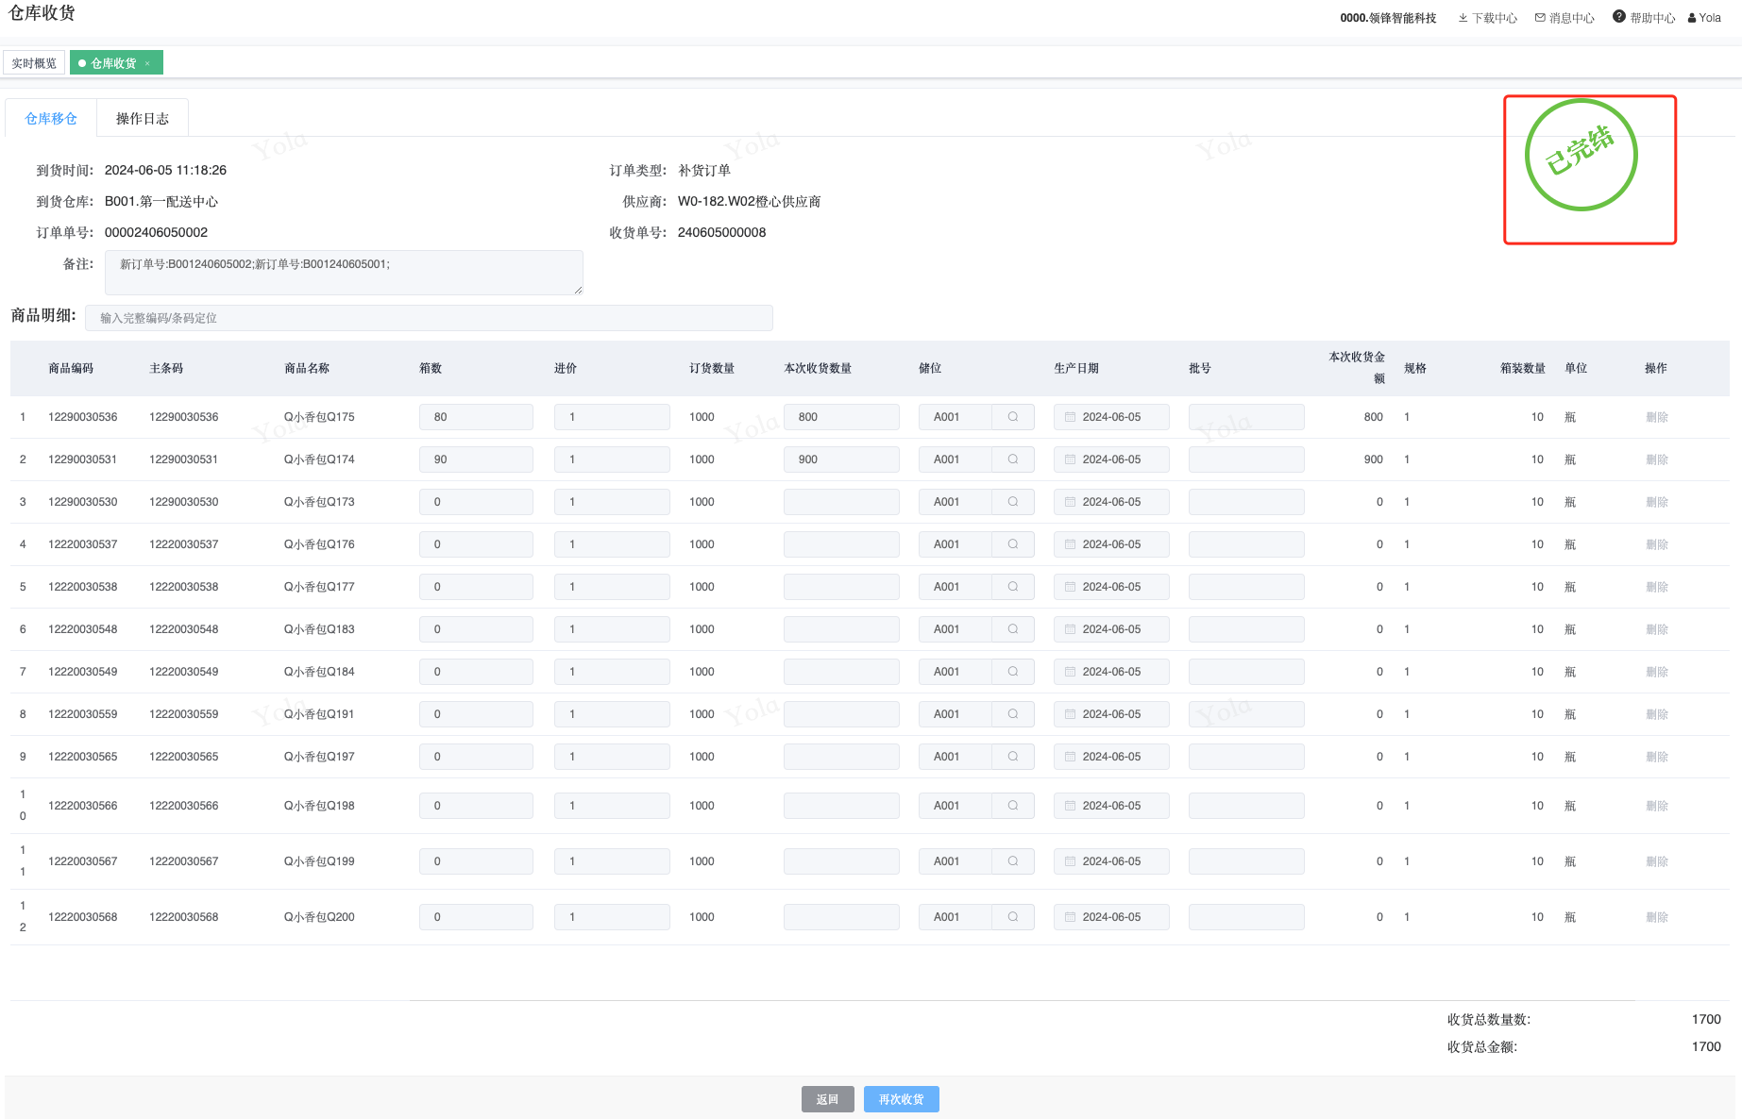Open the Yola user profile icon
The width and height of the screenshot is (1742, 1119).
coord(1692,18)
